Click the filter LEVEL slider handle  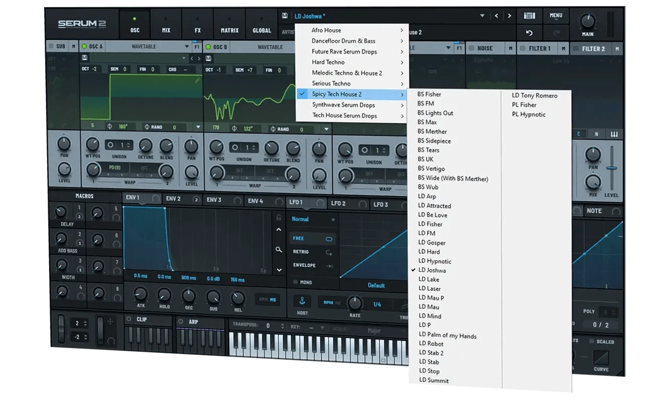(611, 168)
